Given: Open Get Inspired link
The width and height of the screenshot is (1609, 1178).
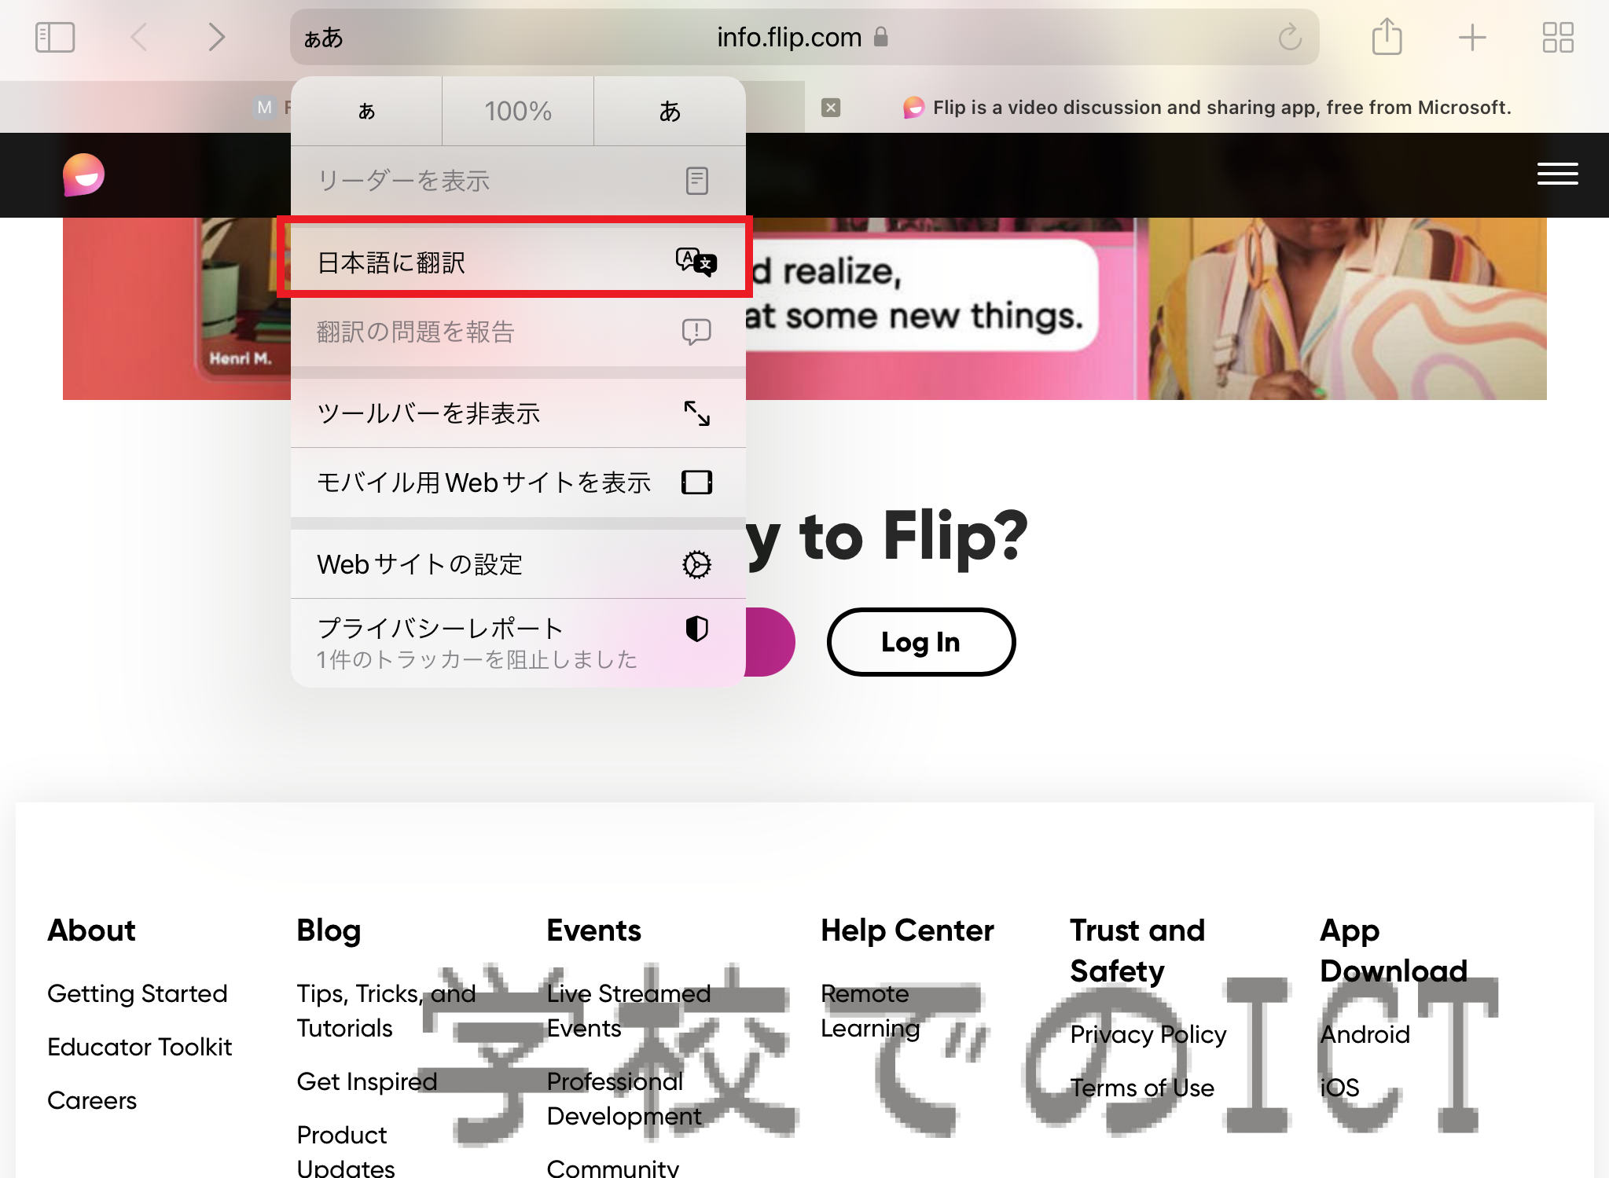Looking at the screenshot, I should 366,1081.
